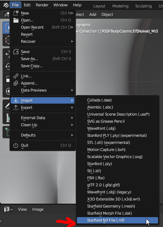Click the Open folder icon
This screenshot has height=227, width=163.
(x=16, y=20)
